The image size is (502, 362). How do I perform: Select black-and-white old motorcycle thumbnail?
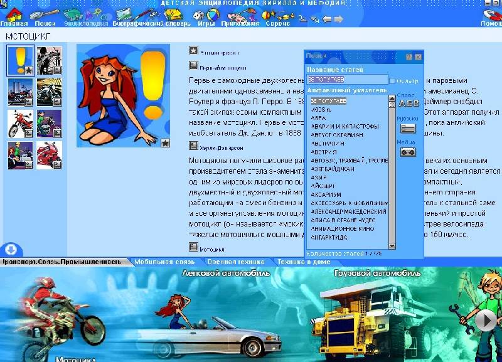[50, 60]
